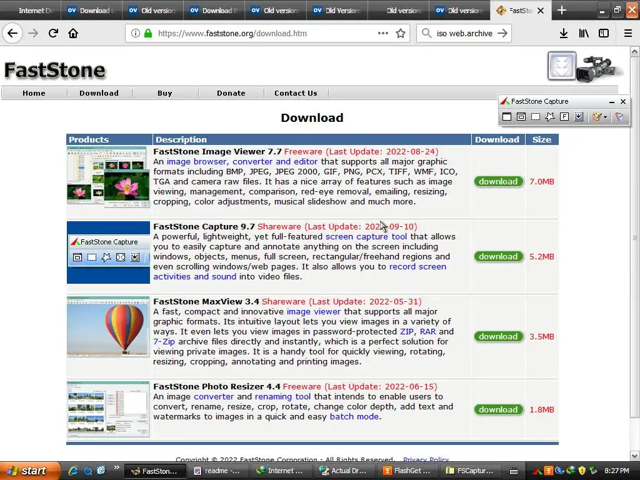Open the Home menu on the FastStone site
This screenshot has height=480, width=640.
[x=34, y=93]
